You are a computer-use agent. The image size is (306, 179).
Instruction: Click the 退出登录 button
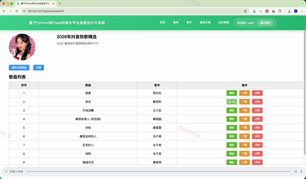[x=265, y=23]
